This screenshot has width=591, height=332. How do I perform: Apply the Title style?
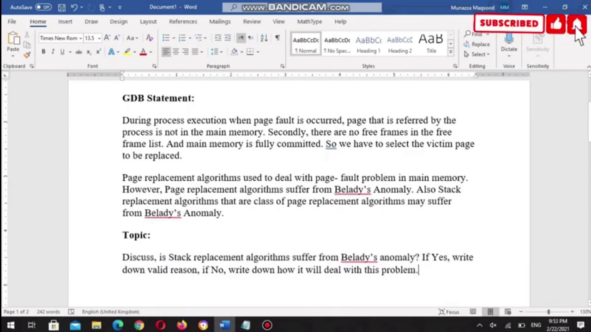[431, 44]
